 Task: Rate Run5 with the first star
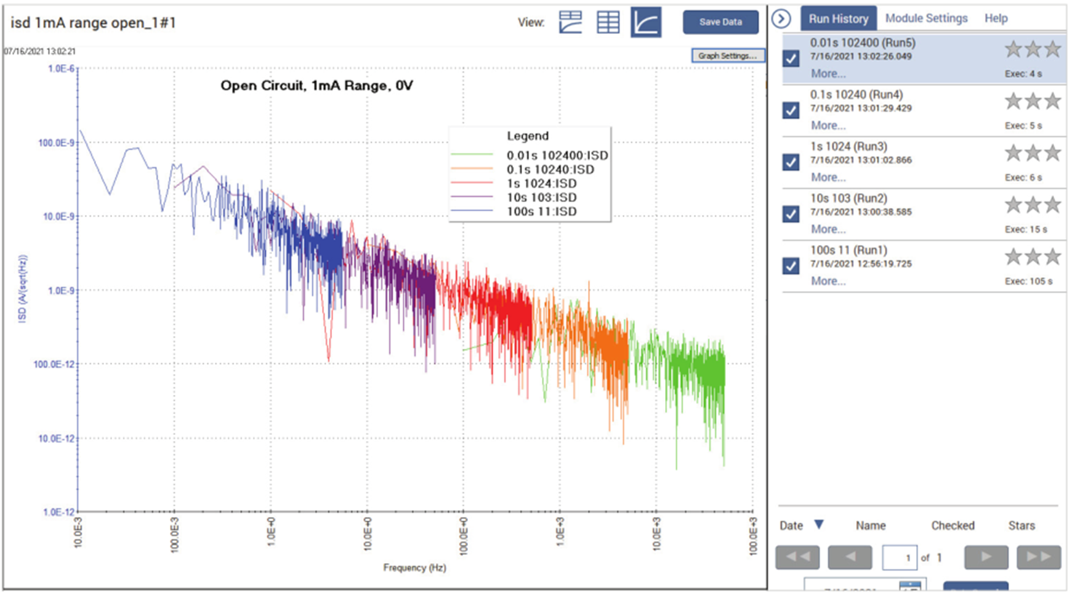pyautogui.click(x=1013, y=49)
